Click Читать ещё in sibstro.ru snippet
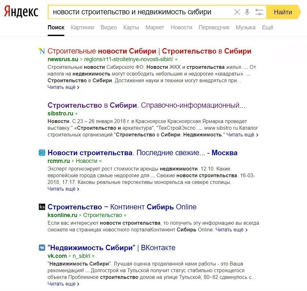 coord(242,135)
